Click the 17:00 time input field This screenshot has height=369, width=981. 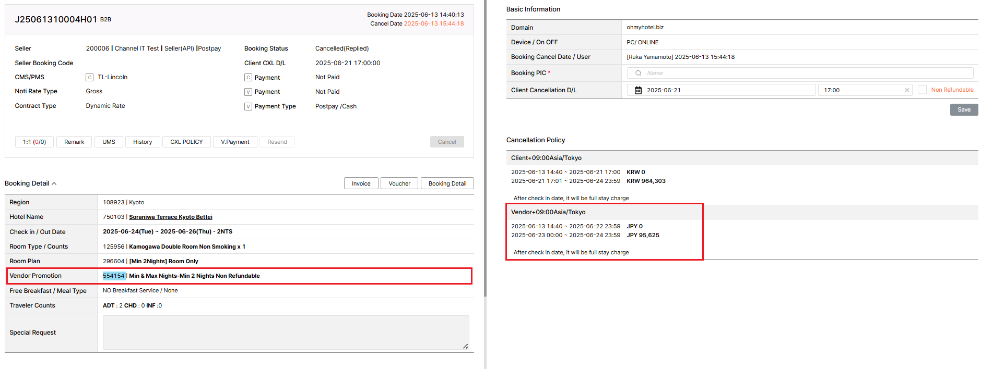(x=865, y=90)
